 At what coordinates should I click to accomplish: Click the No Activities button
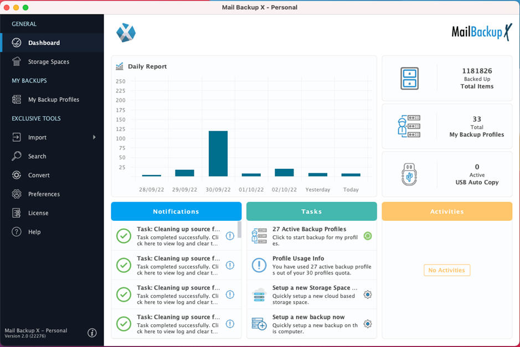coord(447,270)
